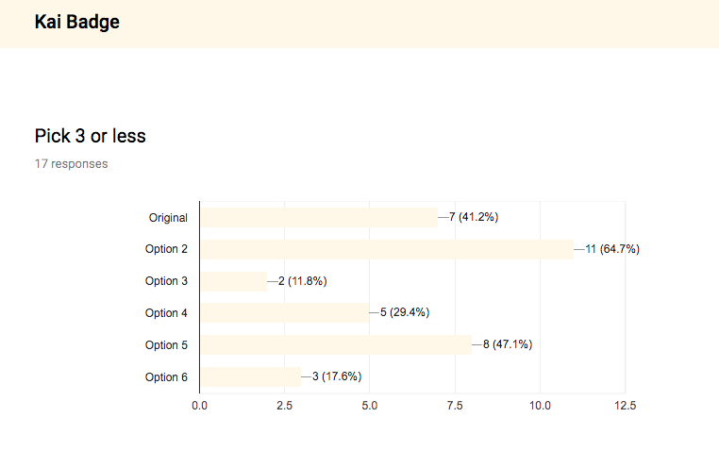The image size is (719, 451).
Task: Click the '8 (47.1%)' data label
Action: pyautogui.click(x=508, y=344)
